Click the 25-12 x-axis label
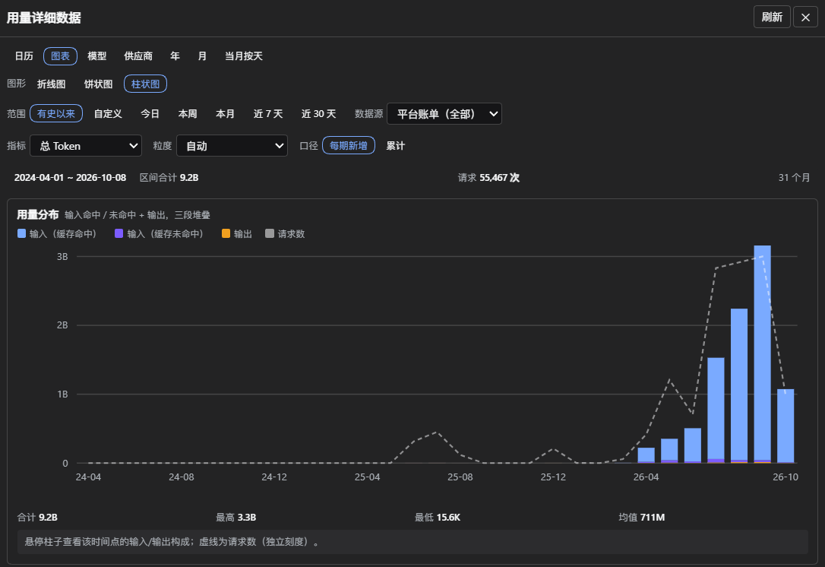 pos(553,477)
